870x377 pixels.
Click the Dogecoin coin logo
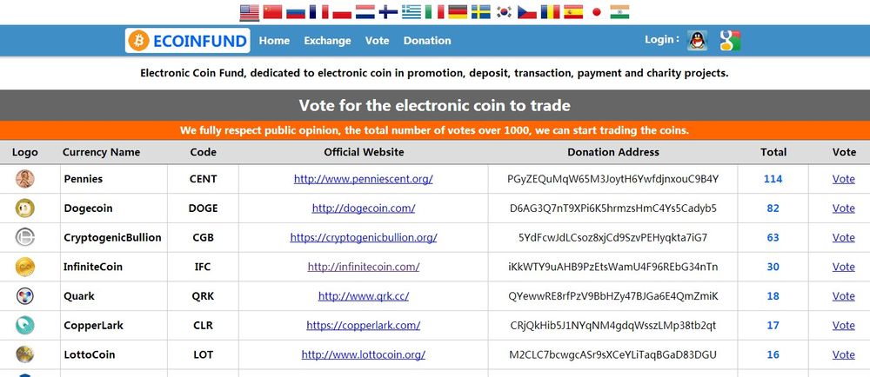point(25,208)
